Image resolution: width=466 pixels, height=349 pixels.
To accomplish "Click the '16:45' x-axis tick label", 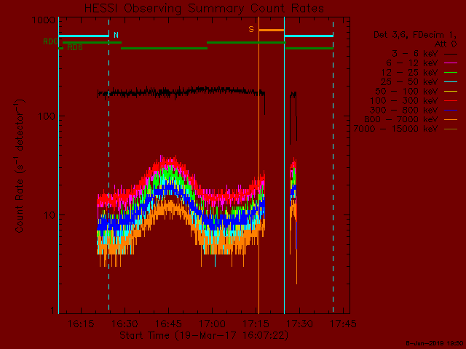I will point(168,324).
